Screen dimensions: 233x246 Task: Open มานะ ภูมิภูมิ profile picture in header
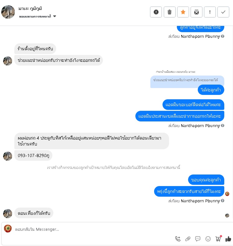click(x=8, y=12)
